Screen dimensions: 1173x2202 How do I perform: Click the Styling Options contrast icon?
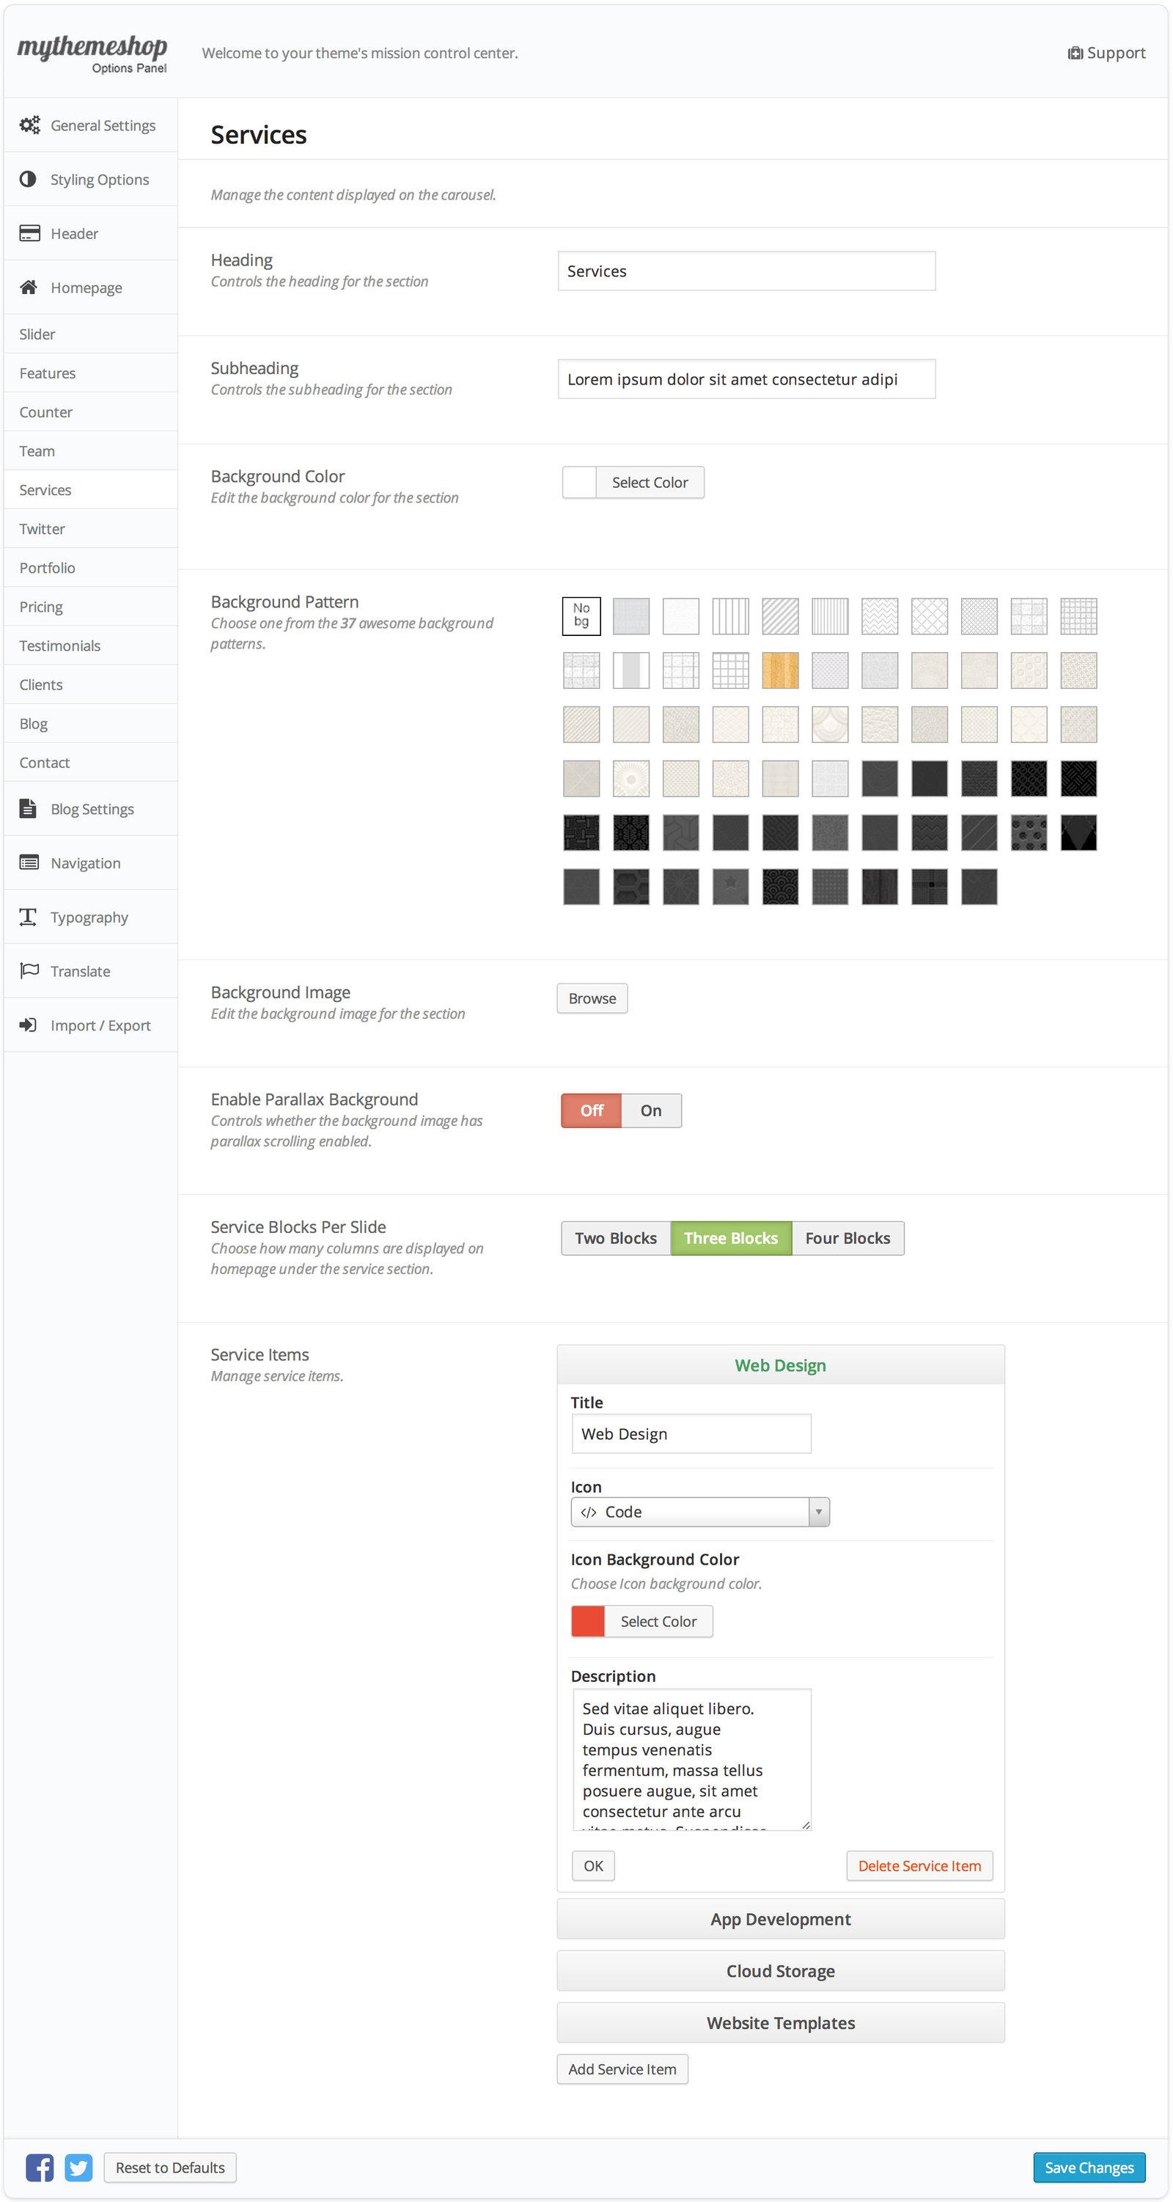28,179
